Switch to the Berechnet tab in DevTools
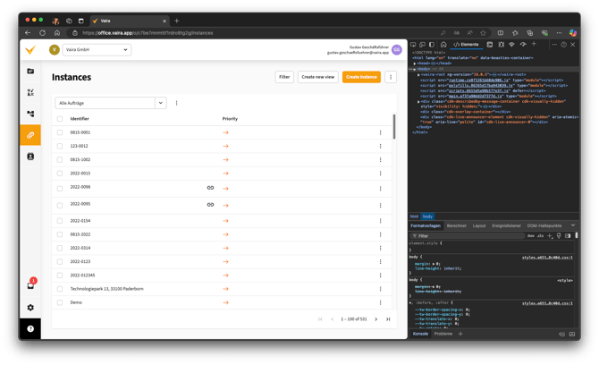This screenshot has height=365, width=599. pyautogui.click(x=456, y=225)
